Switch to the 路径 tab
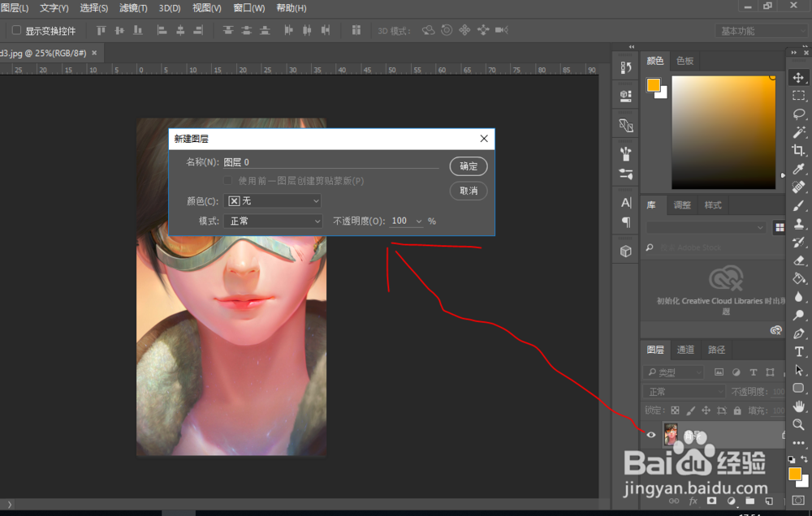Viewport: 812px width, 516px height. click(x=716, y=350)
